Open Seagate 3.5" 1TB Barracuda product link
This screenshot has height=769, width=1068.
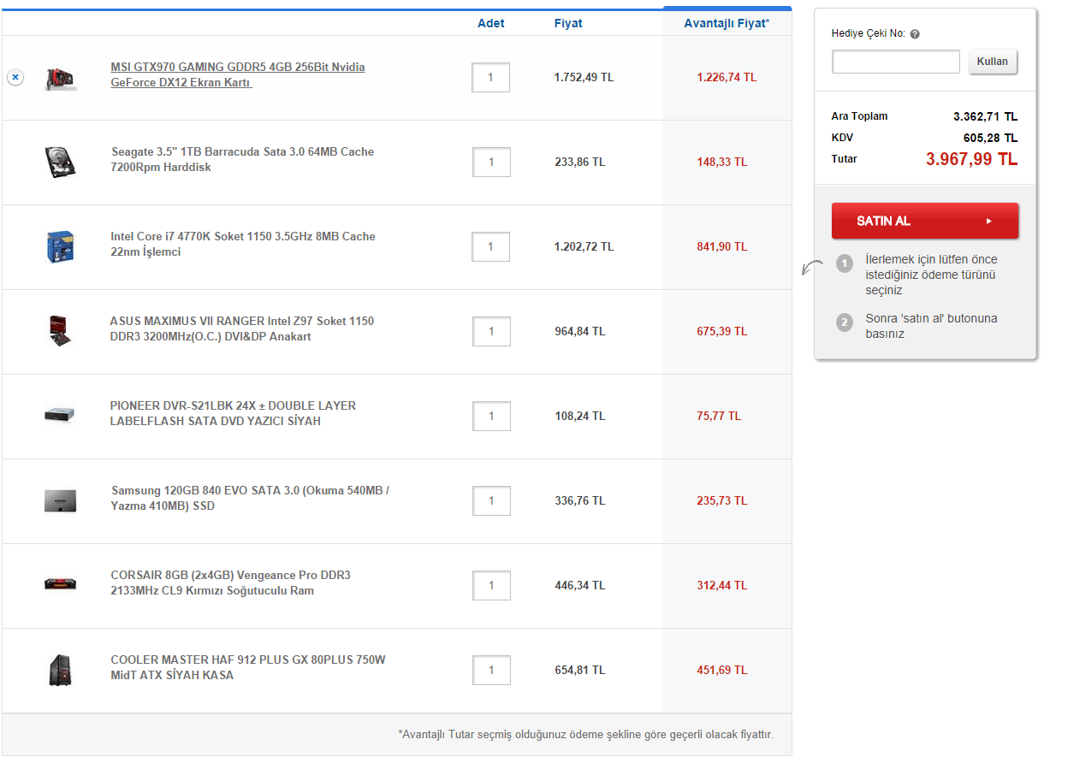pos(242,160)
